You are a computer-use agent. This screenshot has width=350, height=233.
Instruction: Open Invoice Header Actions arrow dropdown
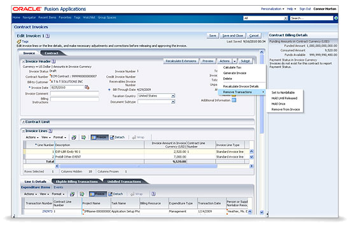click(x=234, y=61)
